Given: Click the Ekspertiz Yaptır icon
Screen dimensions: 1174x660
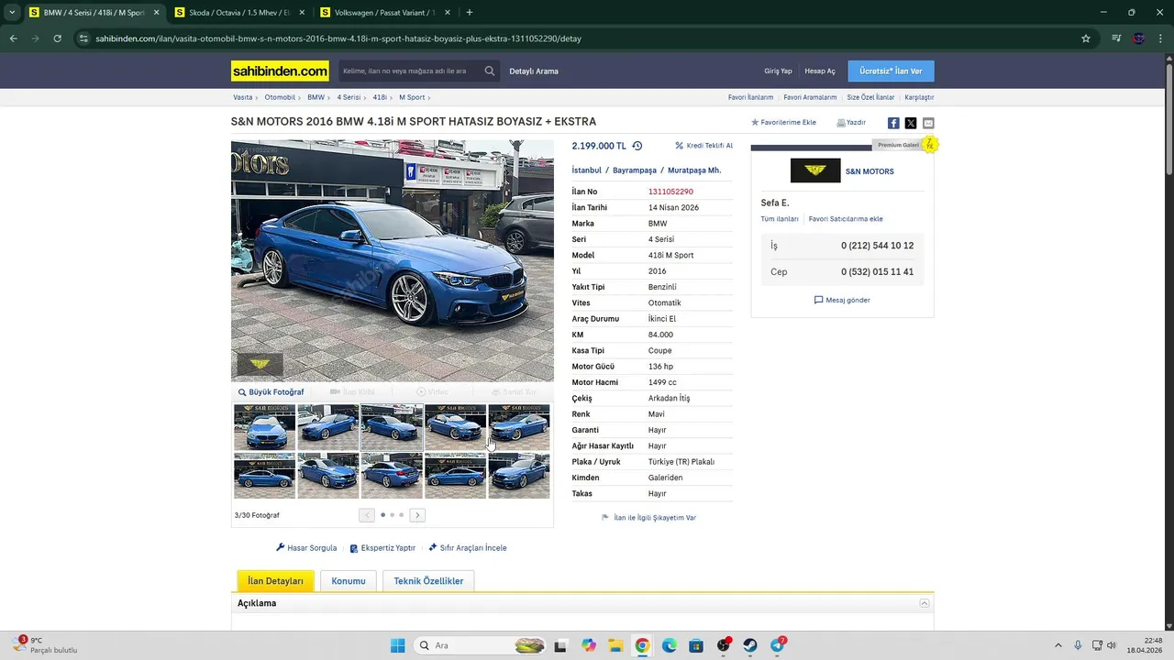Looking at the screenshot, I should point(354,548).
